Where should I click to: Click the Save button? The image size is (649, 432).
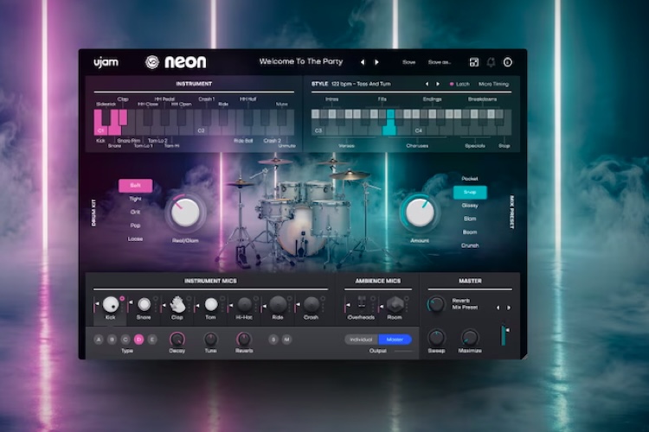[x=409, y=62]
